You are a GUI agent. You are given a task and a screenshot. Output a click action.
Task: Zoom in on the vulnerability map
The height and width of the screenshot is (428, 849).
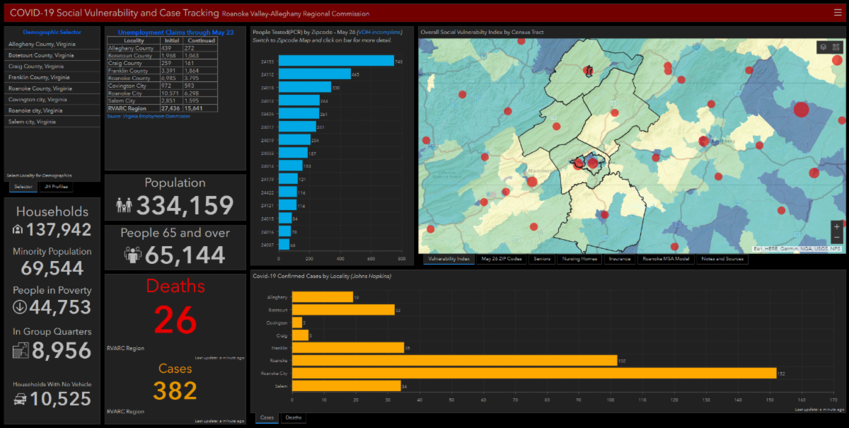point(837,226)
